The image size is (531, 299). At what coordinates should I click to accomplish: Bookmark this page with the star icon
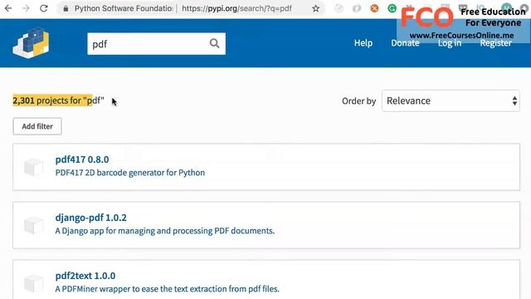315,8
